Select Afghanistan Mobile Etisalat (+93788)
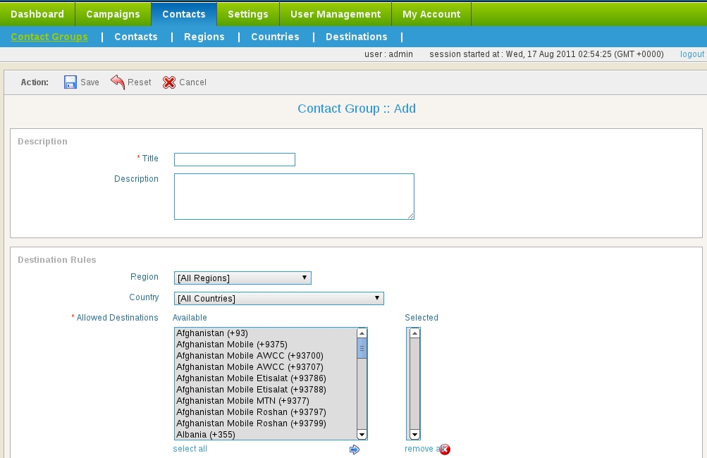Viewport: 707px width, 458px height. (x=266, y=390)
